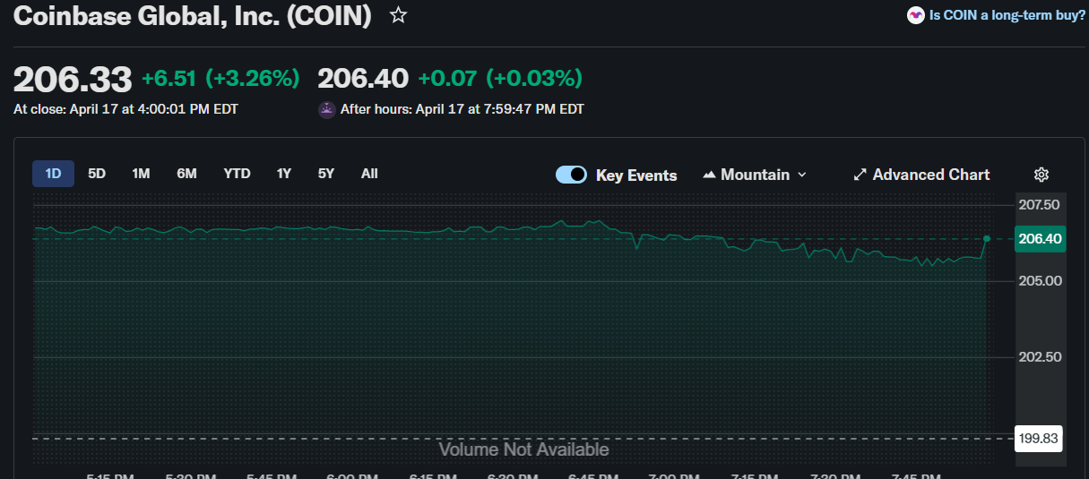The image size is (1089, 479).
Task: Toggle the Key Events switch
Action: (571, 175)
